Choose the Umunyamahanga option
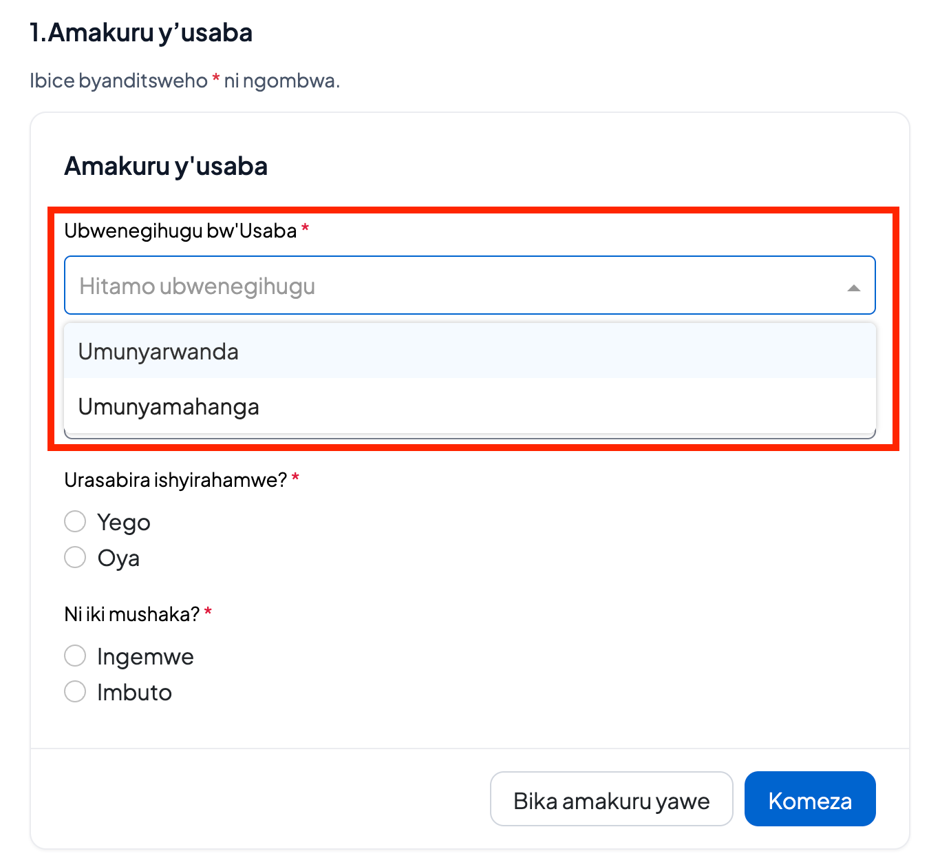 pos(469,406)
